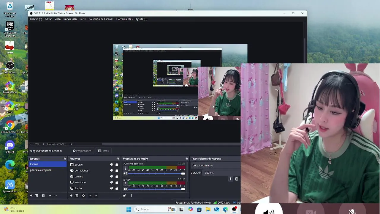
Task: Hide the google source with eye icon
Action: tap(112, 165)
